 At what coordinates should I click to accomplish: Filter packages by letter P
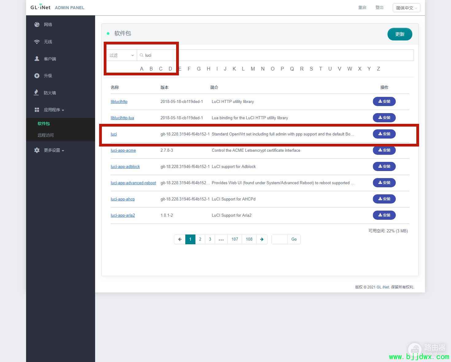[282, 69]
